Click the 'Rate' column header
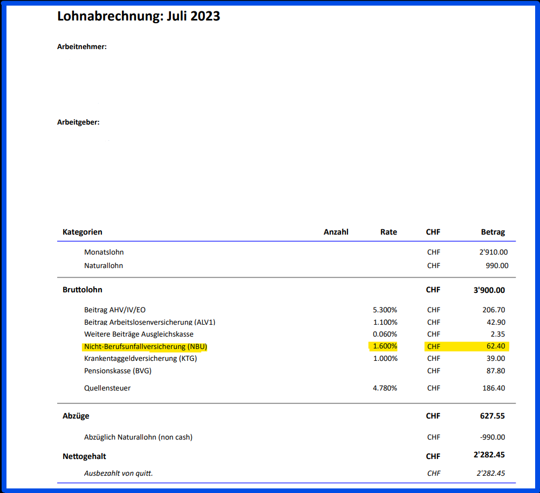540x493 pixels. click(x=388, y=232)
